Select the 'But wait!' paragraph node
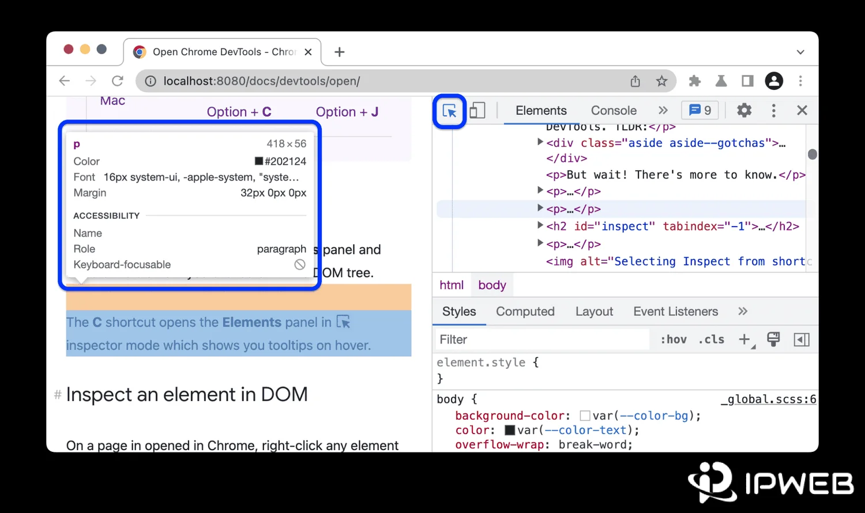 click(x=675, y=175)
